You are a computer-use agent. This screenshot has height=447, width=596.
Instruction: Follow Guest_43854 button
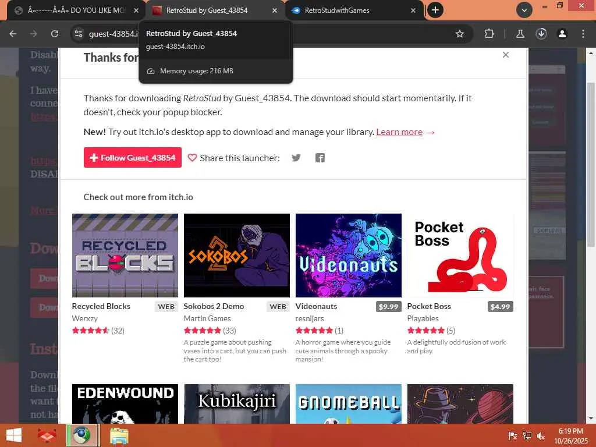[x=132, y=158]
